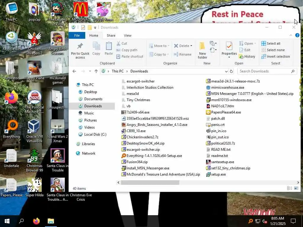Expand the Open button dropdown
Screen dimensions: 303x227
tap(255, 43)
